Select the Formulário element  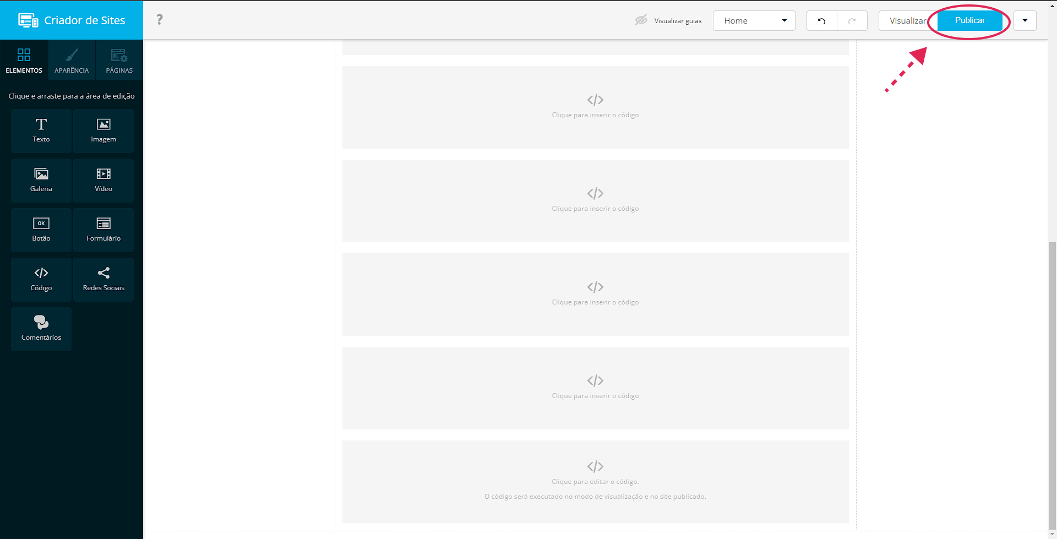click(103, 230)
